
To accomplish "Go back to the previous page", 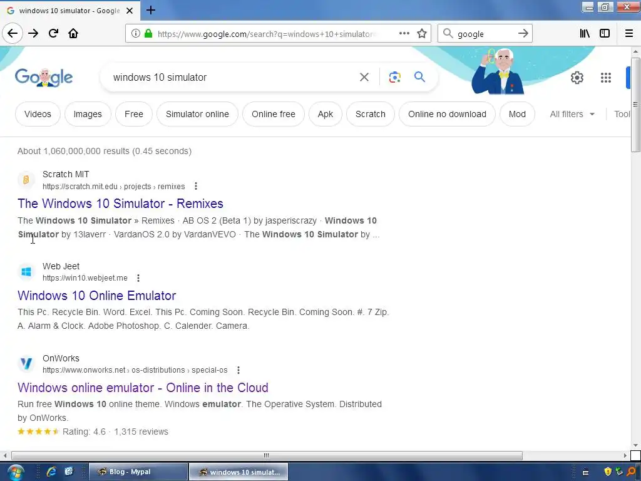I will pos(13,34).
